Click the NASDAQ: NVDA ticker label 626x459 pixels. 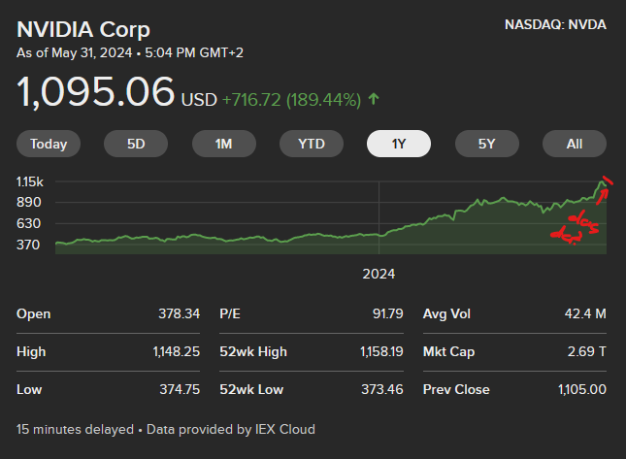point(556,24)
